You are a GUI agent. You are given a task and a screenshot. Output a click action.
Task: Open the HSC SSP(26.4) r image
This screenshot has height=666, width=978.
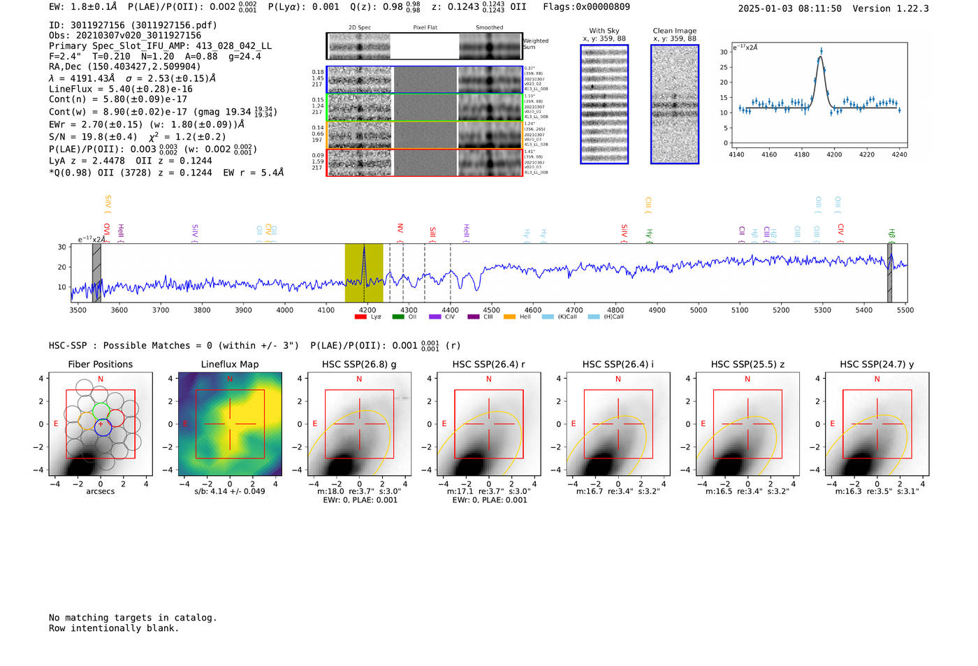pos(488,424)
